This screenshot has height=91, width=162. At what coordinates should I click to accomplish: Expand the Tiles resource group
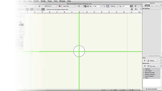click(144, 78)
